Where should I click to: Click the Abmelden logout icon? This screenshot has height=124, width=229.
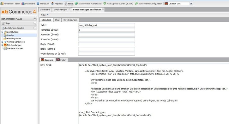point(2,3)
